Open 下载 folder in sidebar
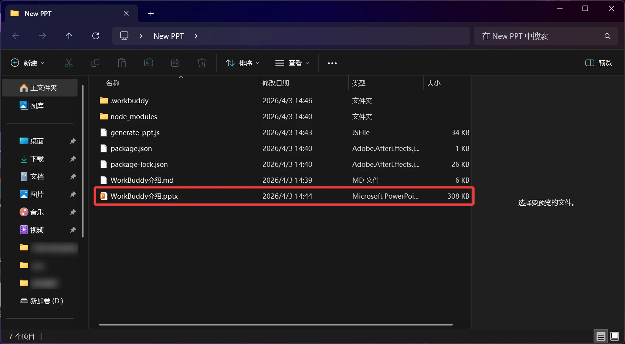Screen dimensions: 625x344 tap(37, 159)
